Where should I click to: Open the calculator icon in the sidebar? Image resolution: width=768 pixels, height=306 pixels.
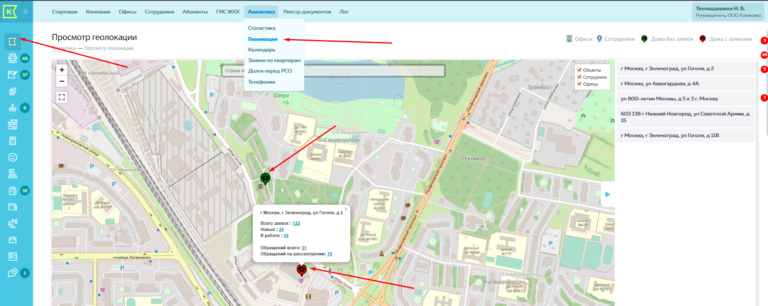pos(13,141)
